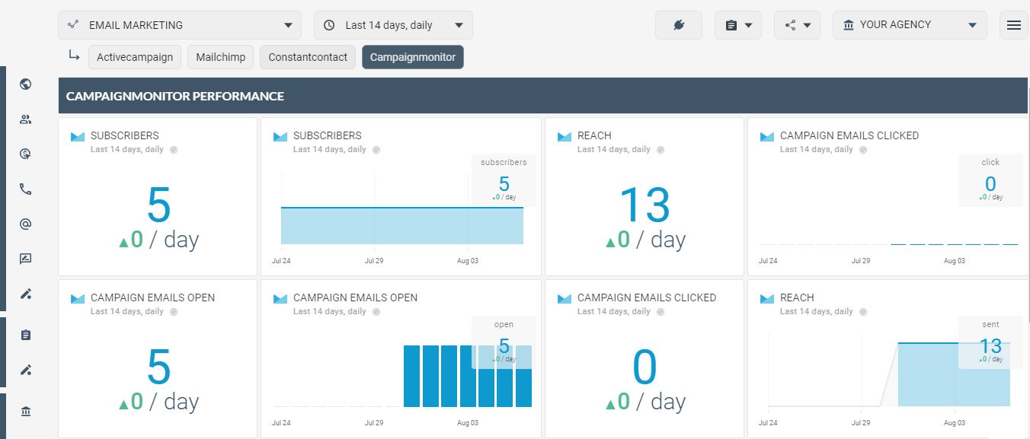Click the Campaign Emails Open bar chart

point(467,376)
